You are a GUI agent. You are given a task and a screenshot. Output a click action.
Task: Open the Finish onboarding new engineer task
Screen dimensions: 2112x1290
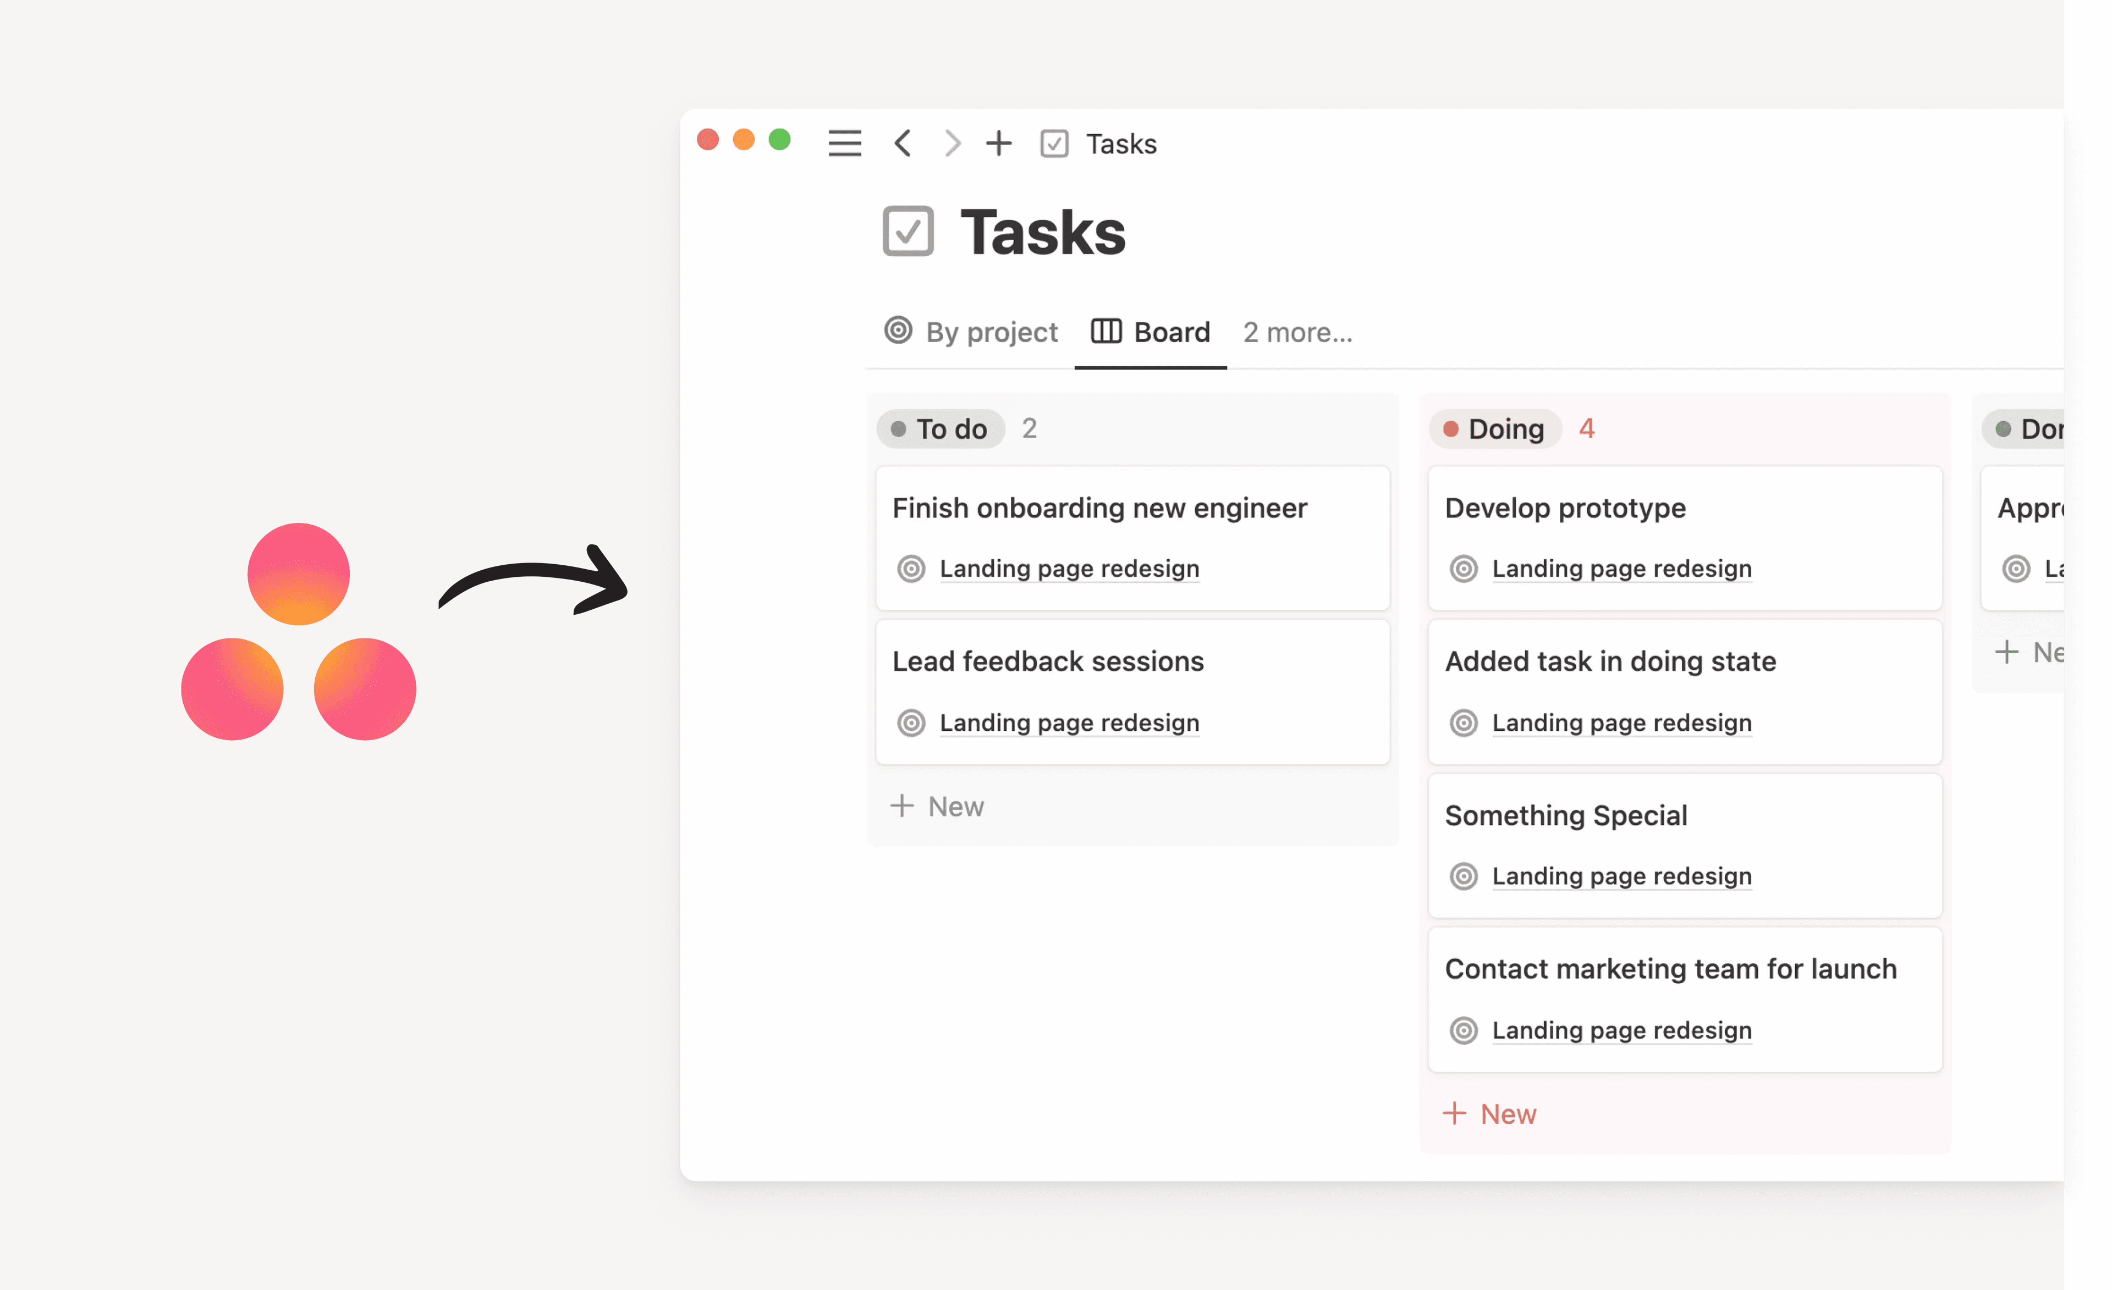(x=1099, y=506)
